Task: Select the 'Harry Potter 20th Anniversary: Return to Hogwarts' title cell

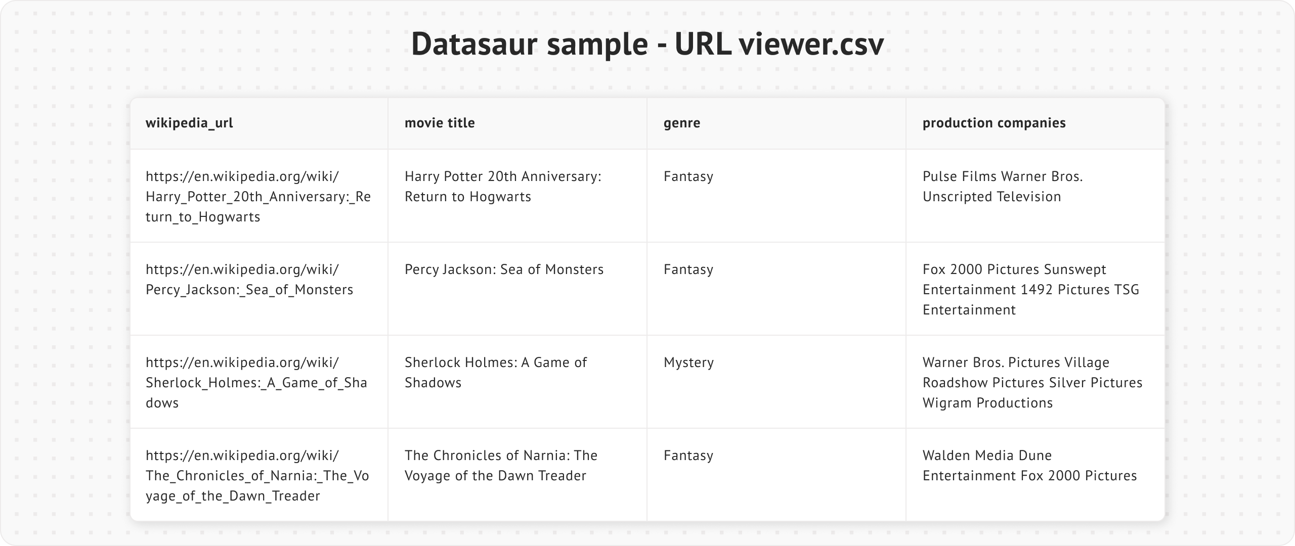Action: point(503,187)
